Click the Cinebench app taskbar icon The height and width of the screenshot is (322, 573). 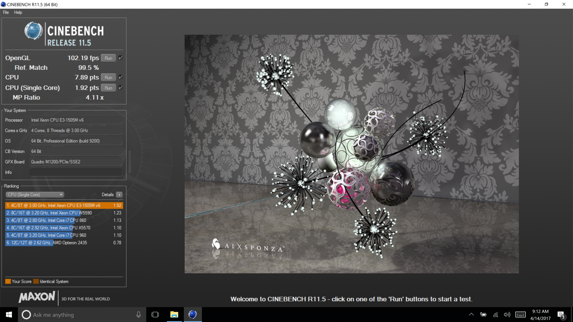click(192, 315)
